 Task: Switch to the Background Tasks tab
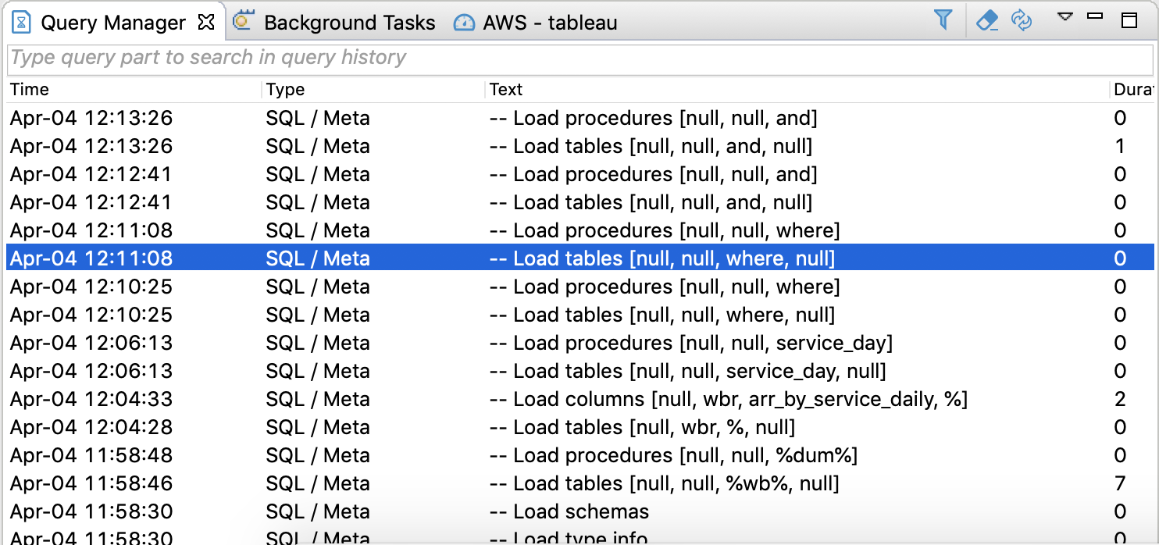coord(348,22)
